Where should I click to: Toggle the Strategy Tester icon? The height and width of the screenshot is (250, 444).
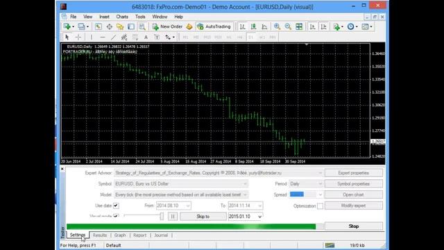pyautogui.click(x=142, y=26)
